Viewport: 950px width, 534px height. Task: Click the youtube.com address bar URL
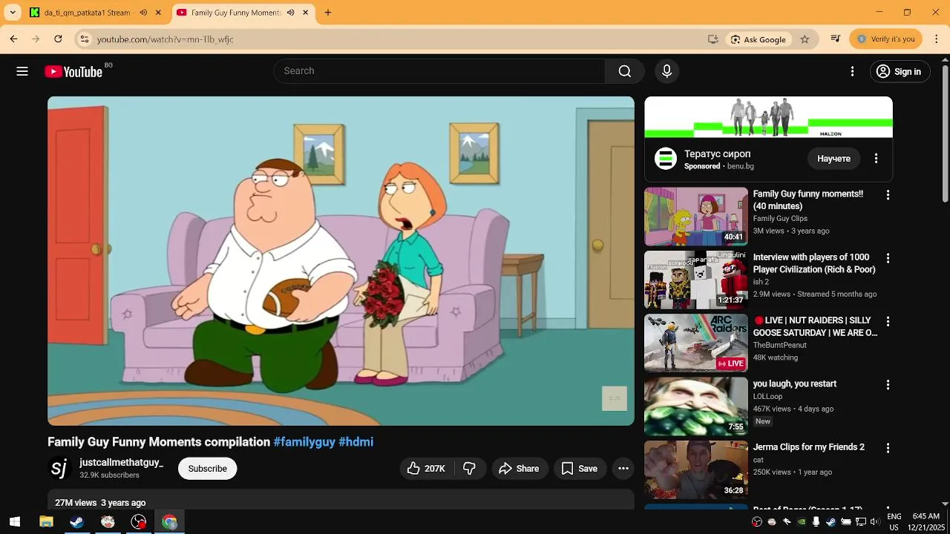(x=165, y=39)
